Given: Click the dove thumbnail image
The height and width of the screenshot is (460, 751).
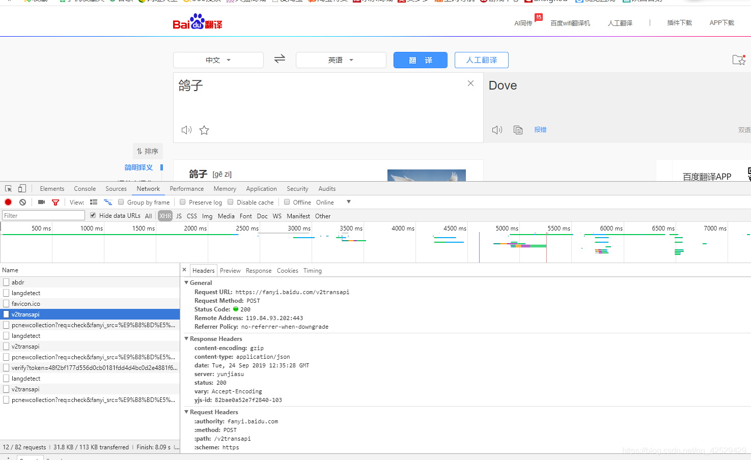Looking at the screenshot, I should click(x=427, y=175).
